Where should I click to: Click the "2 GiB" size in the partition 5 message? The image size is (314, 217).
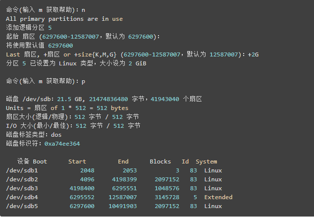pyautogui.click(x=137, y=63)
